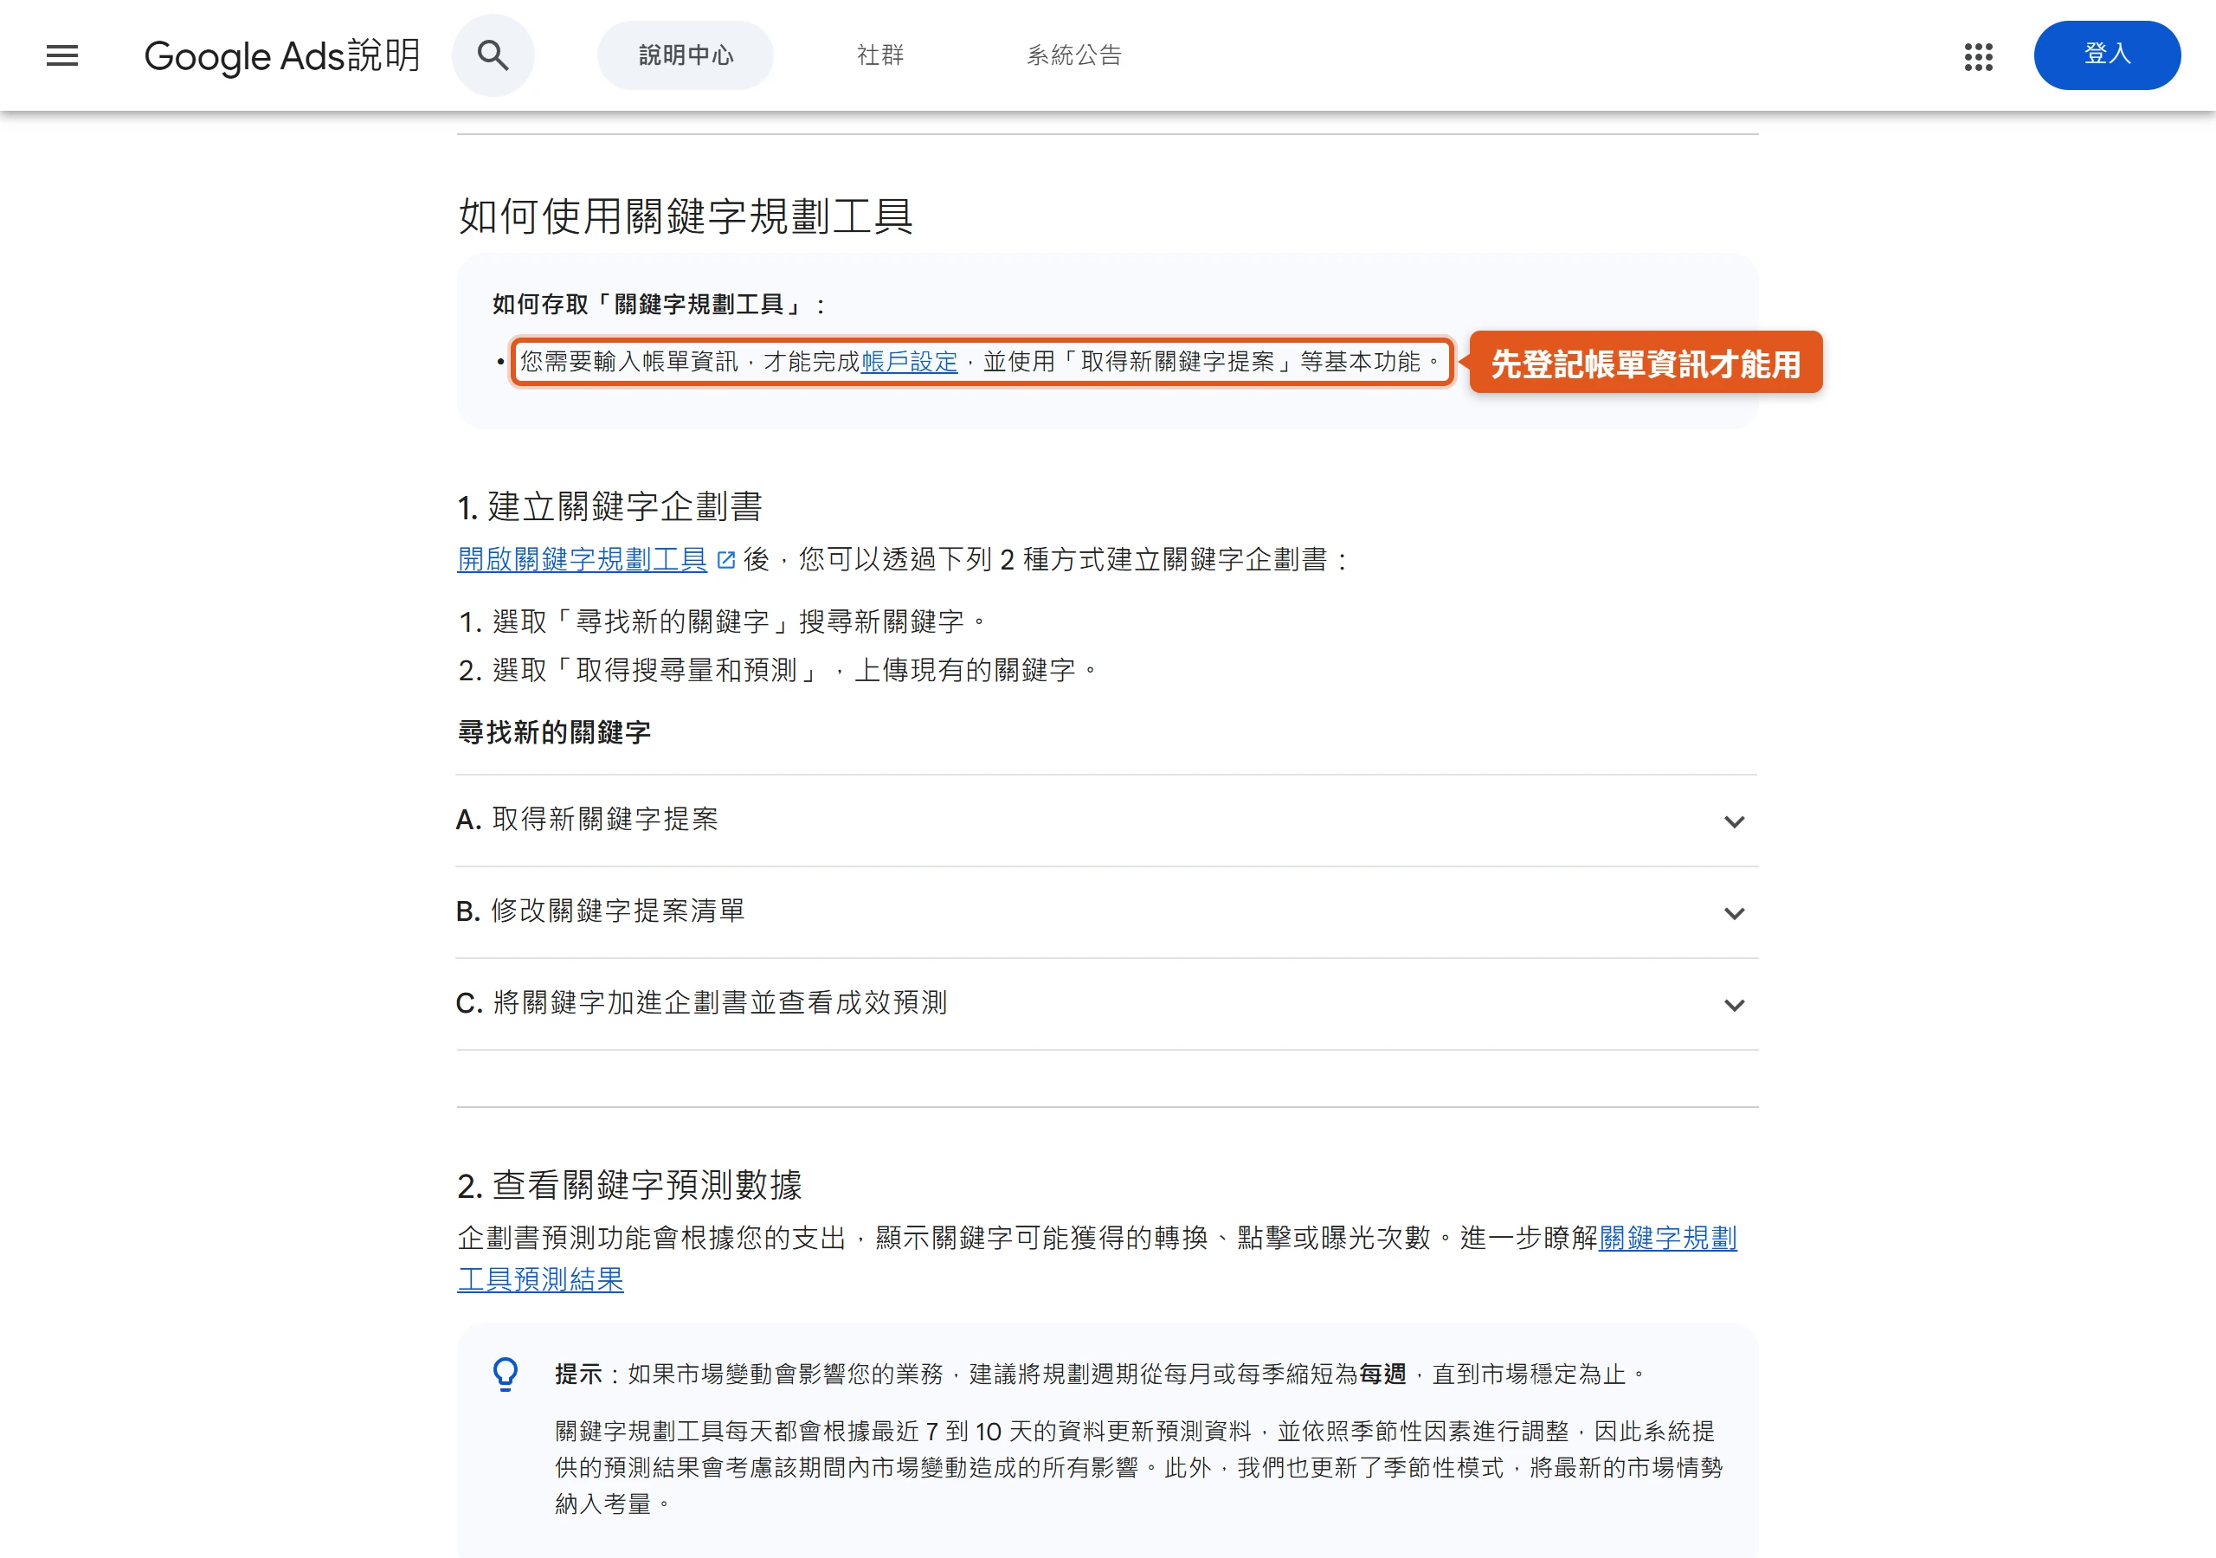Switch to the 社群 tab
The image size is (2216, 1558).
click(x=880, y=55)
